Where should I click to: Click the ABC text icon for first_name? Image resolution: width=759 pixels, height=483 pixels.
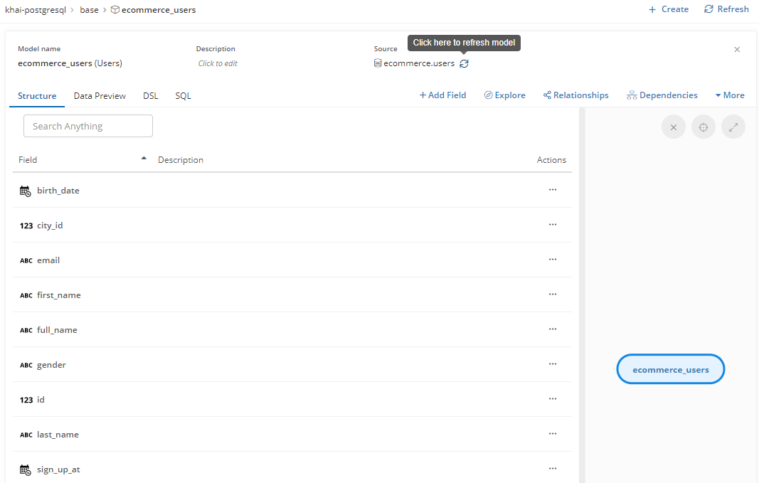[26, 295]
